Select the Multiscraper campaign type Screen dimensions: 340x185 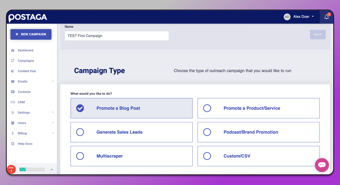pos(80,156)
